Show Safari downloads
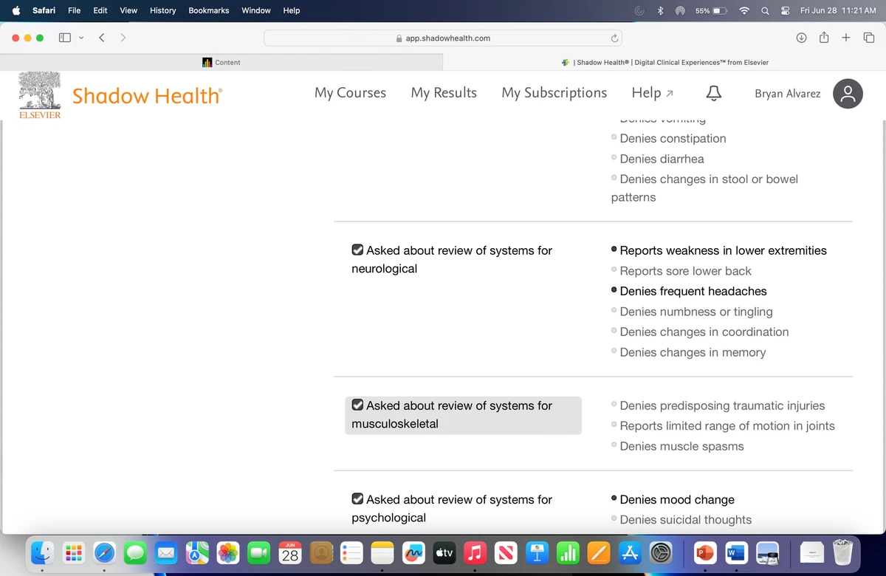Viewport: 886px width, 576px height. 801,38
